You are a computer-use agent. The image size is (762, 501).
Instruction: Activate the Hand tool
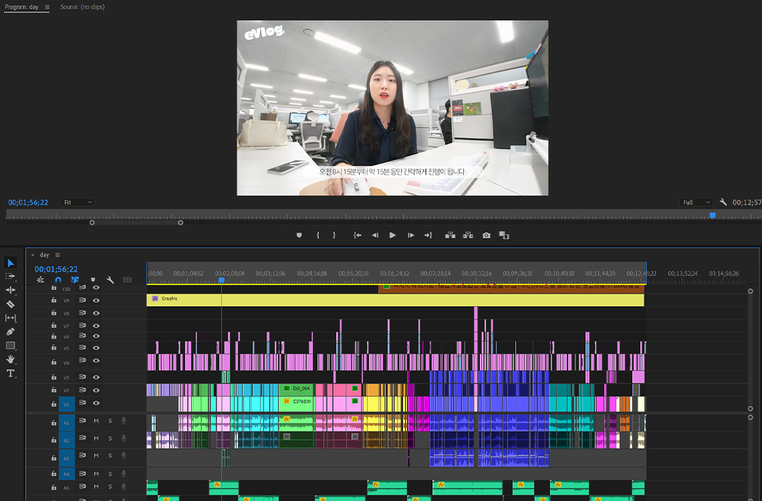pyautogui.click(x=11, y=359)
